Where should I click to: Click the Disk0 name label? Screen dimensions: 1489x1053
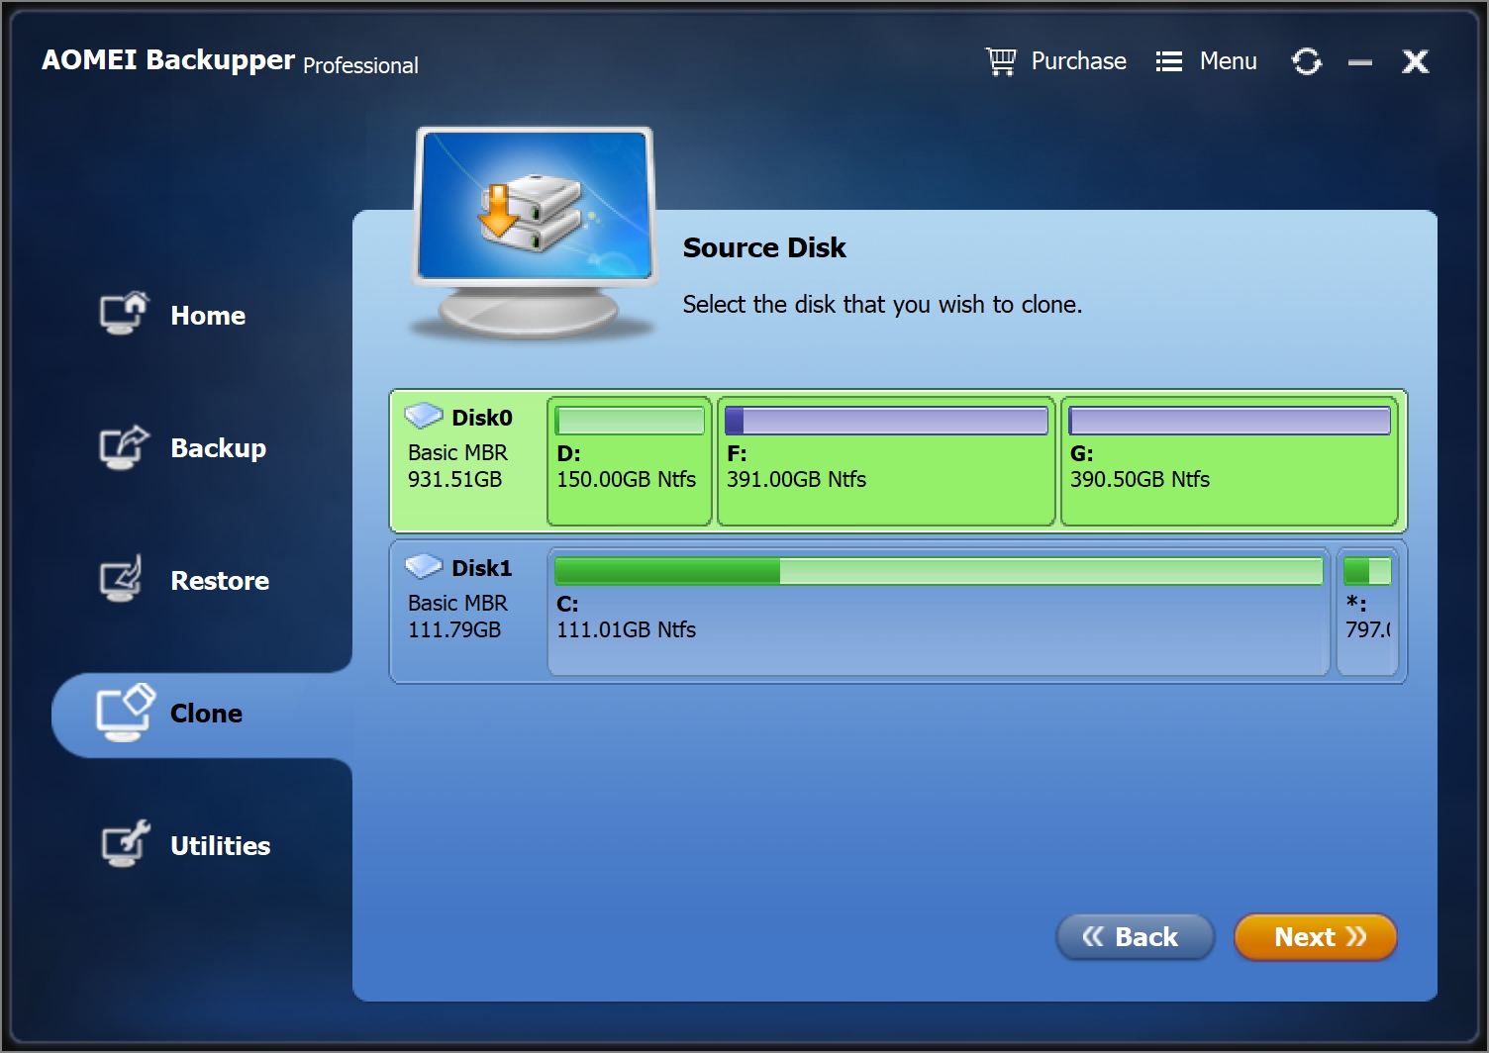pos(482,418)
